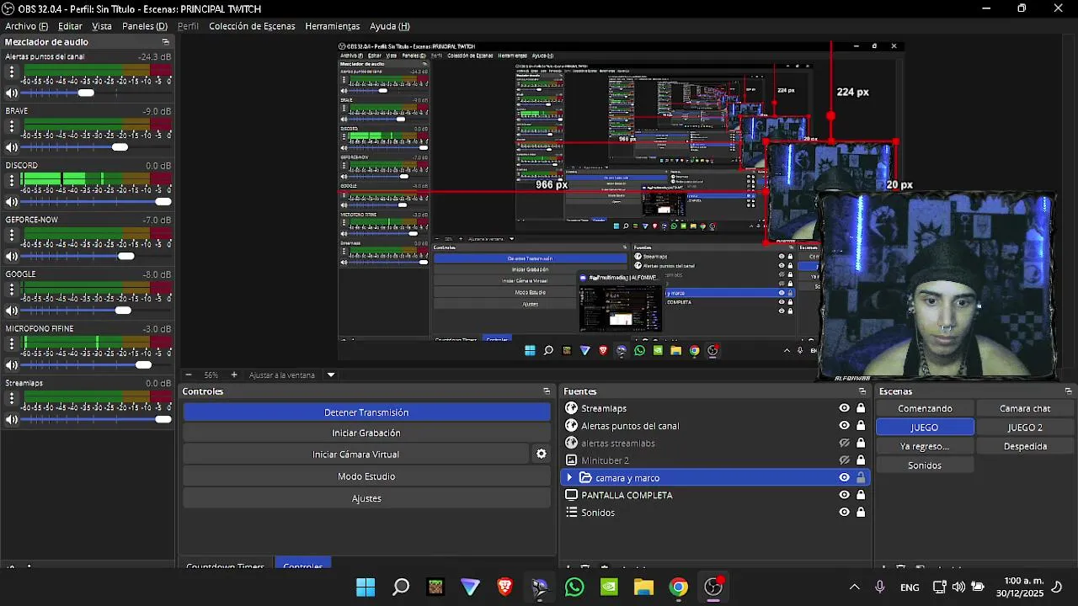
Task: Mute the BRAVE audio source
Action: click(x=12, y=147)
